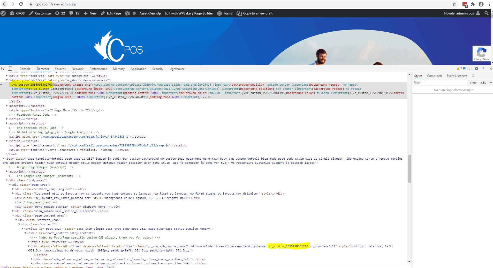Open the reCAPTCHA Privacy link
This screenshot has height=268, width=493.
click(477, 59)
